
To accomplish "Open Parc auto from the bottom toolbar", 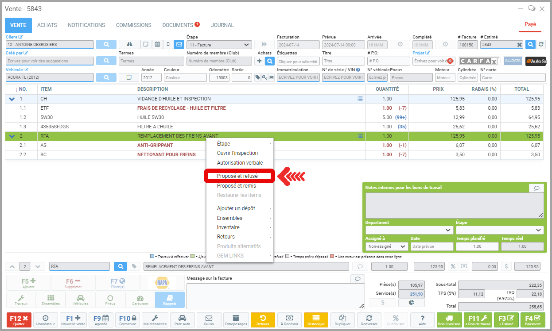I will [182, 320].
